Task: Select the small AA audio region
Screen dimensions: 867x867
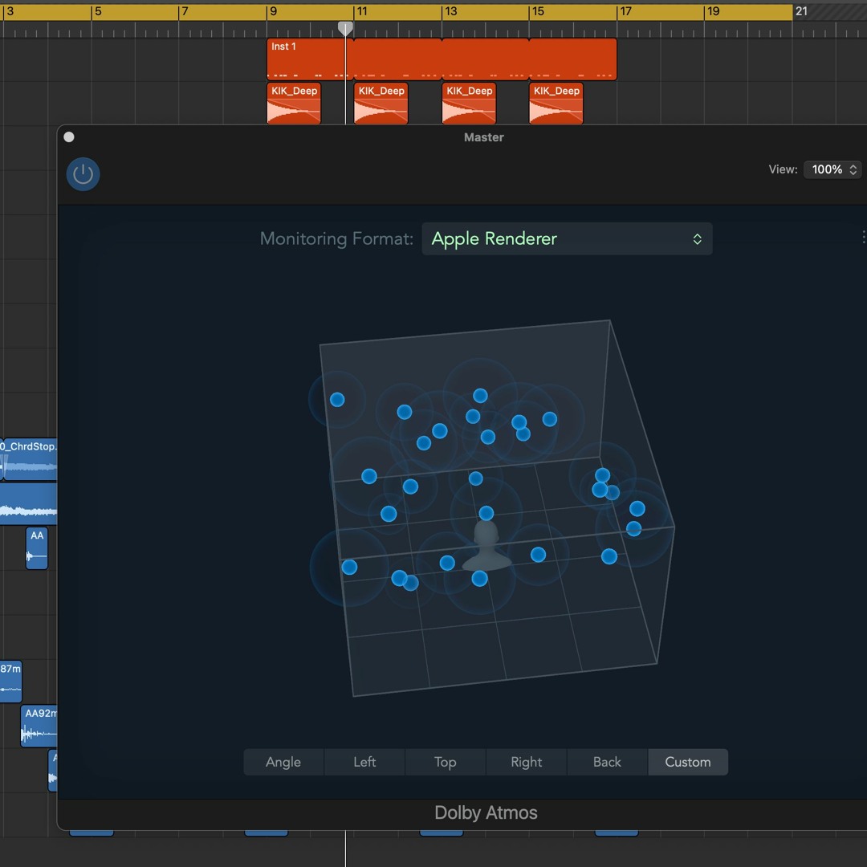Action: click(x=37, y=548)
